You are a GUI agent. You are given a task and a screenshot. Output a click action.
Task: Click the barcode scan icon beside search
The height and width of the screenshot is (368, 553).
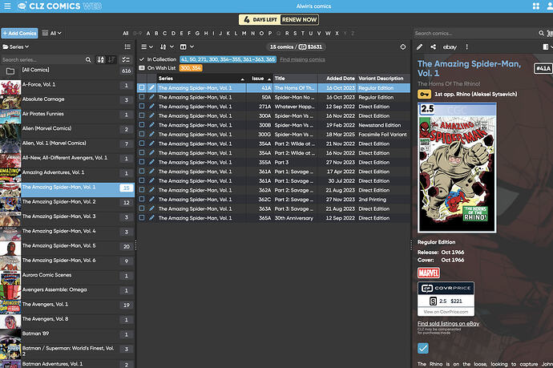pyautogui.click(x=550, y=33)
